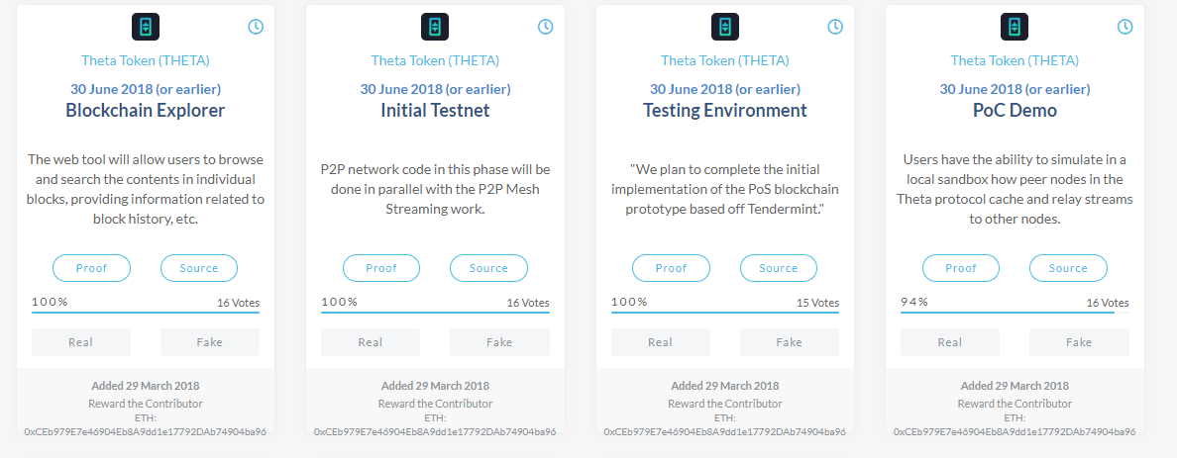Click the clock icon on Blockchain Explorer card
Viewport: 1177px width, 458px height.
click(x=256, y=27)
